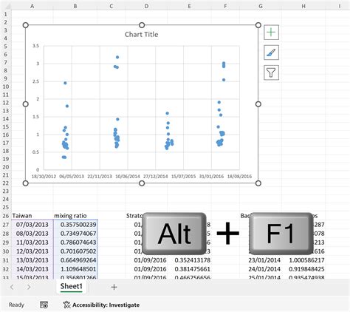
Task: Select row 26 header
Action: [x=5, y=216]
